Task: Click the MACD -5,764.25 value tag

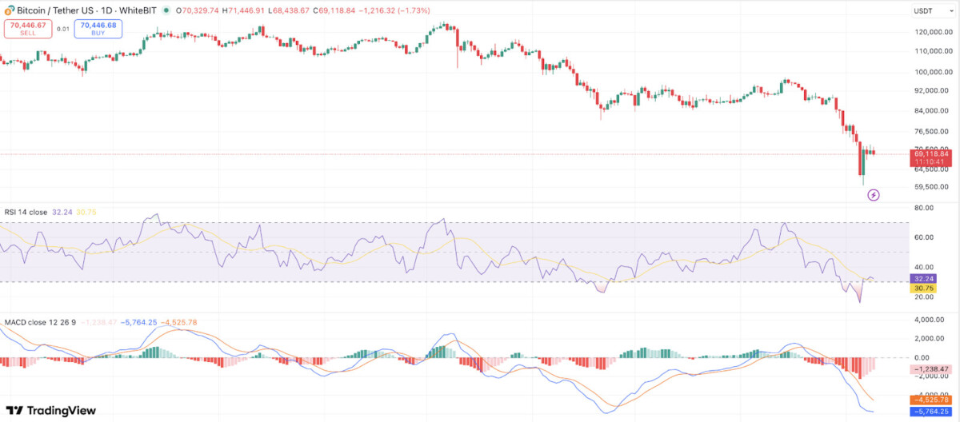Action: tap(930, 411)
